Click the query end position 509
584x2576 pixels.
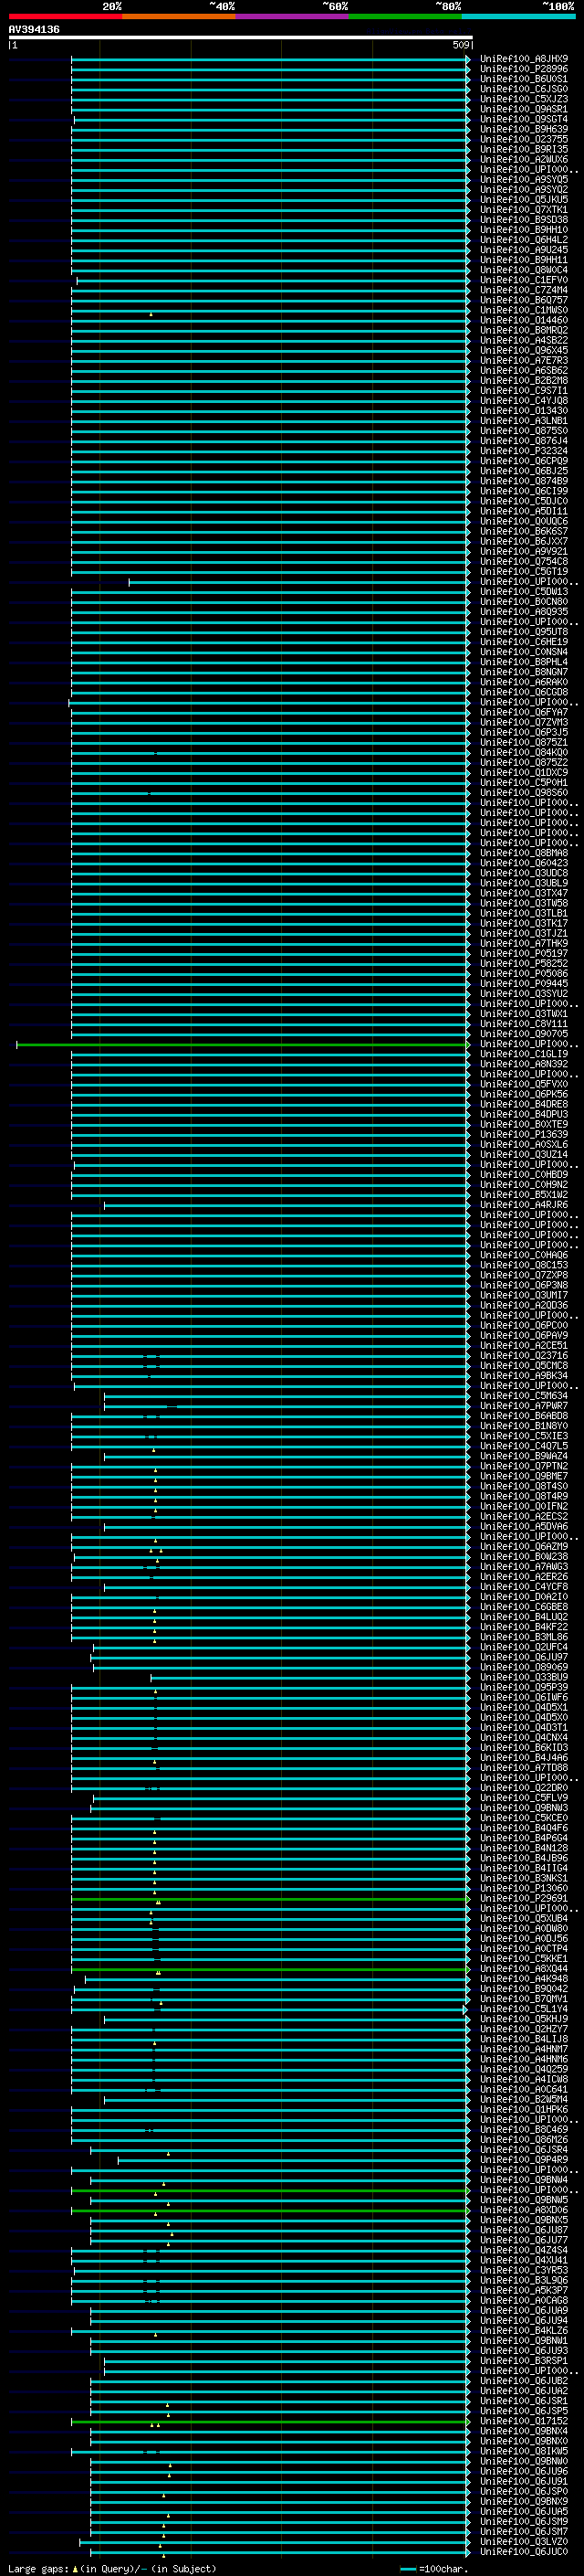[460, 45]
